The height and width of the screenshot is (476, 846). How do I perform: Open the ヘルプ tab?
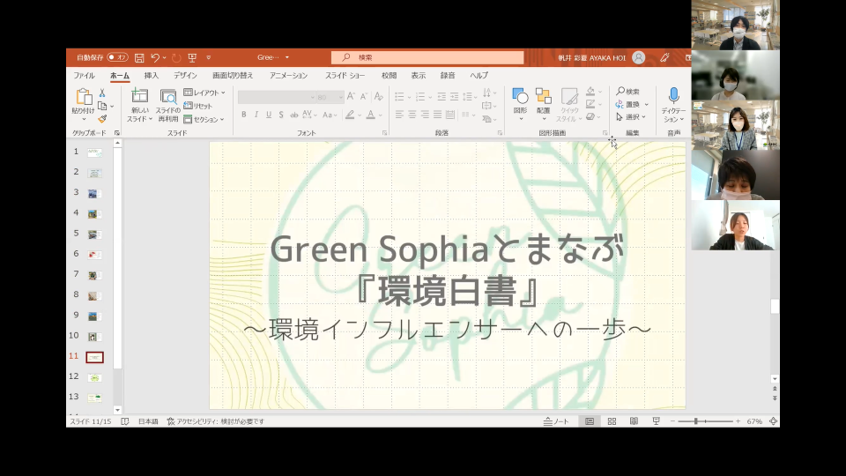click(479, 76)
